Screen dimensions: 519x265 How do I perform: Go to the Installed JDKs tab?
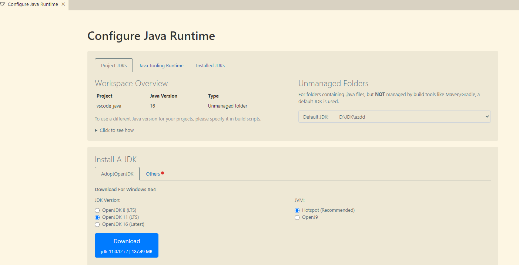210,66
